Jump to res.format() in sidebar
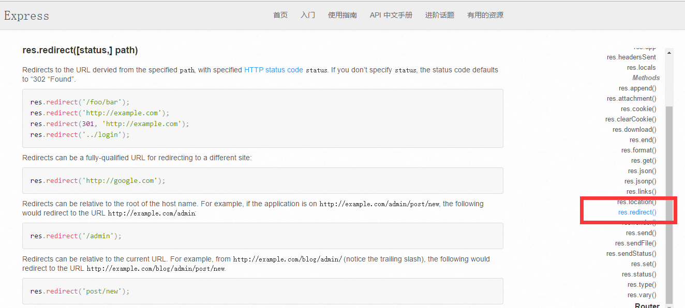The width and height of the screenshot is (685, 308). pyautogui.click(x=639, y=150)
